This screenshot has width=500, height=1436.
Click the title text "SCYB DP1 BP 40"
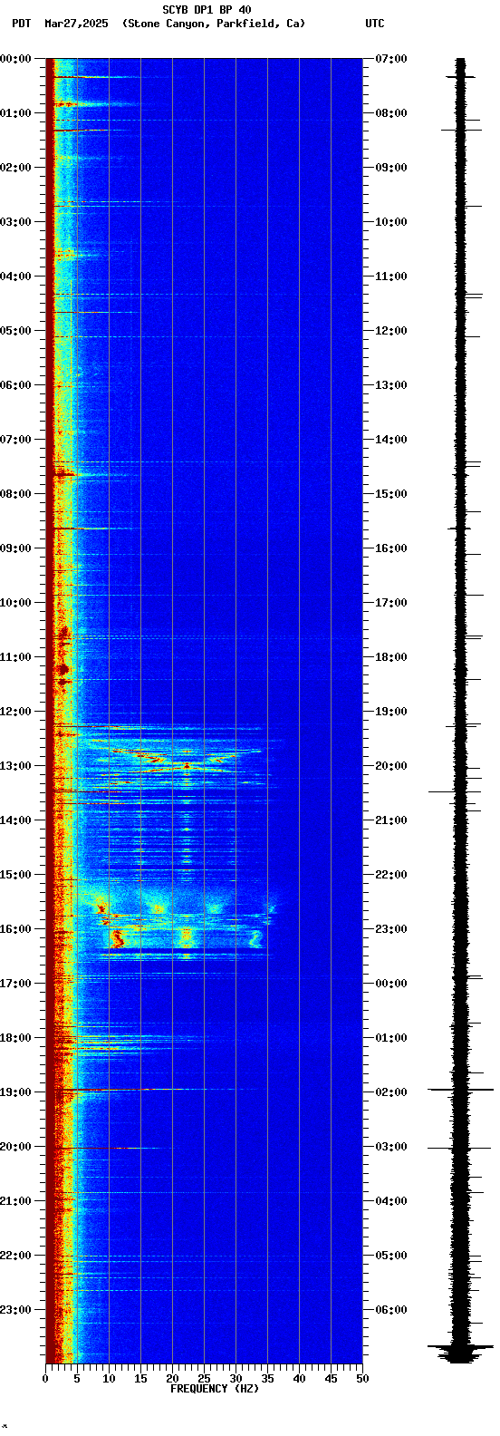click(x=207, y=10)
